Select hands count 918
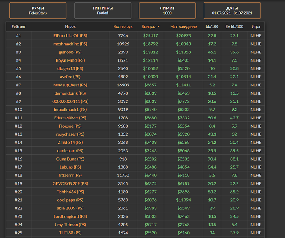The width and height of the screenshot is (285, 238). 123,159
